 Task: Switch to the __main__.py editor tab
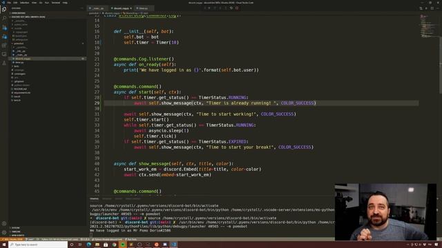pos(97,8)
